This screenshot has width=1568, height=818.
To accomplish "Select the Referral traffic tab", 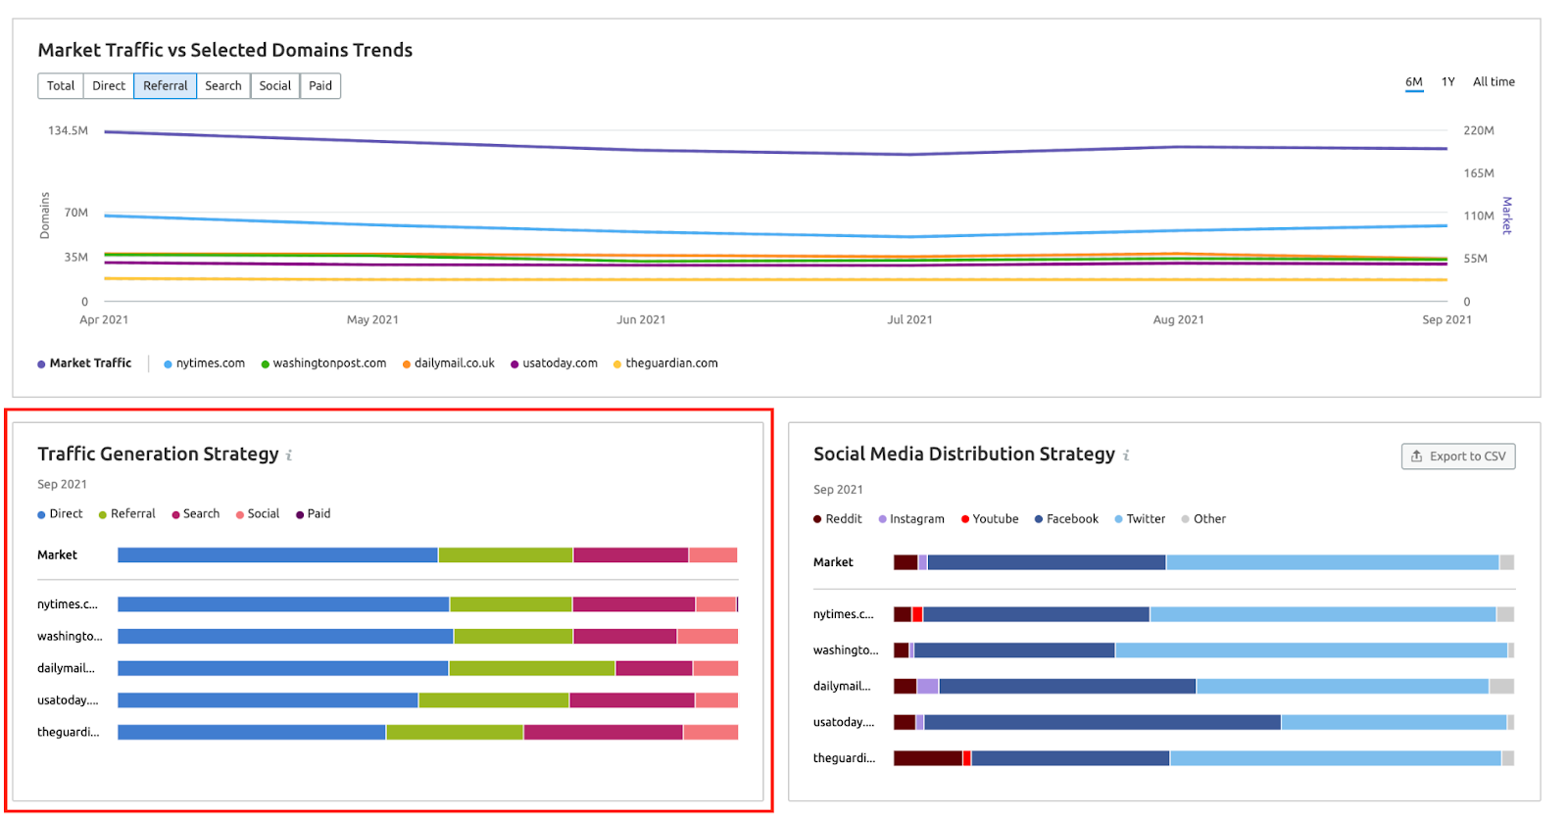I will coord(166,86).
